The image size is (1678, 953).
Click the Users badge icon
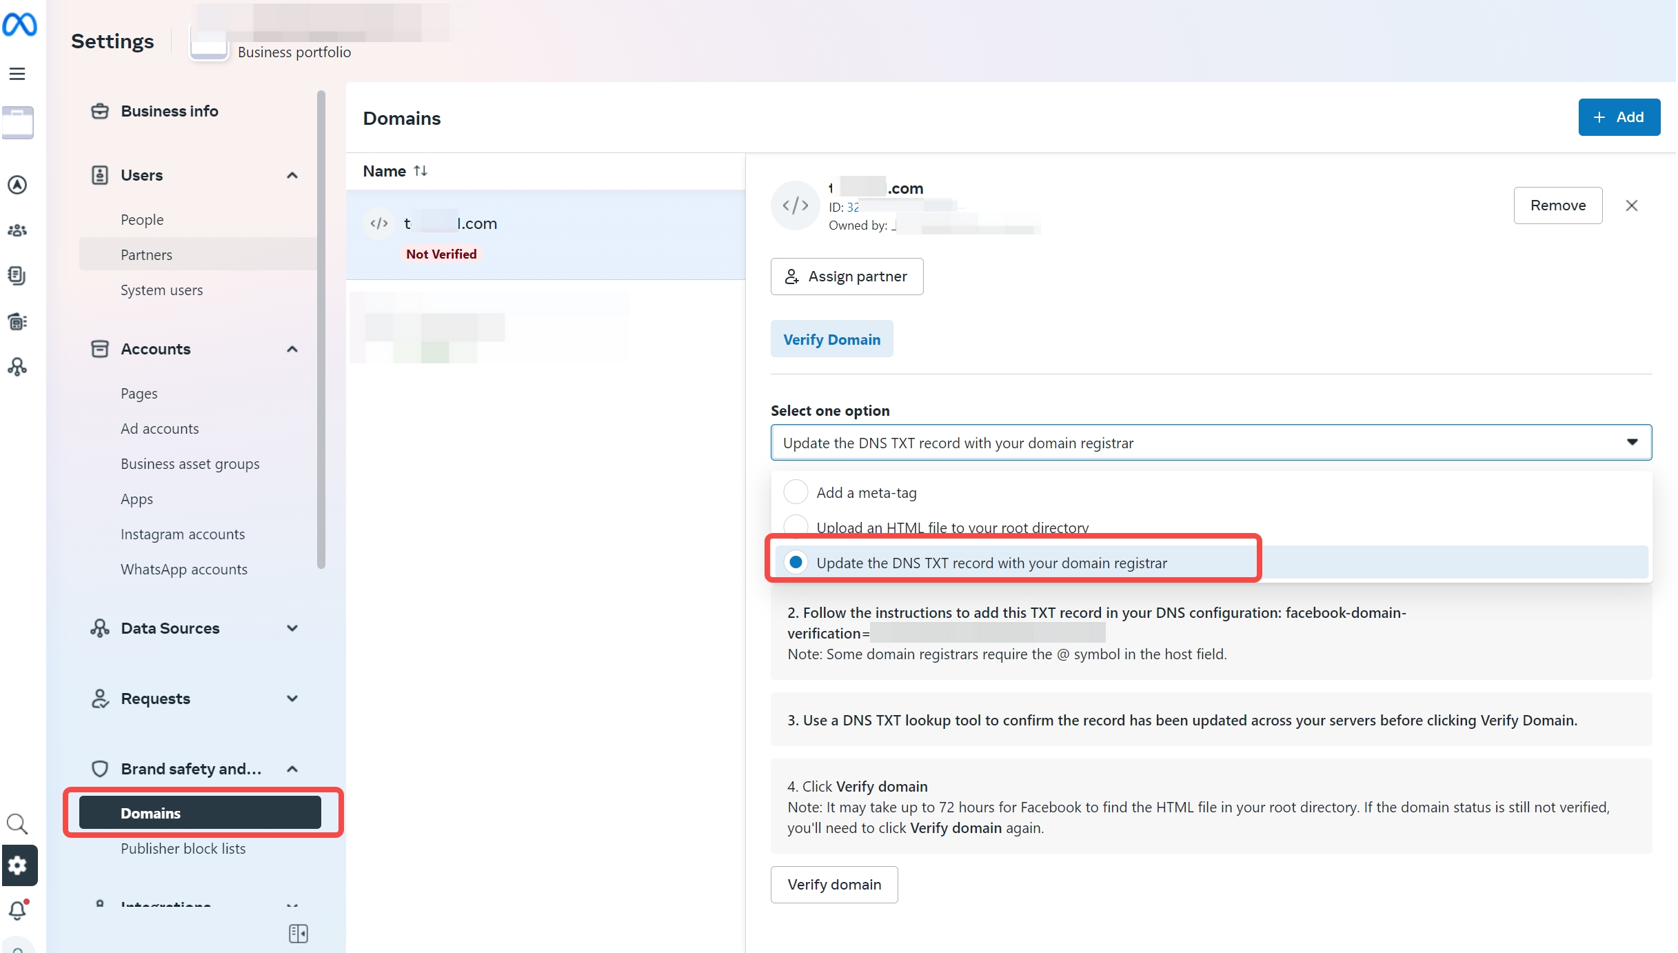pos(100,175)
